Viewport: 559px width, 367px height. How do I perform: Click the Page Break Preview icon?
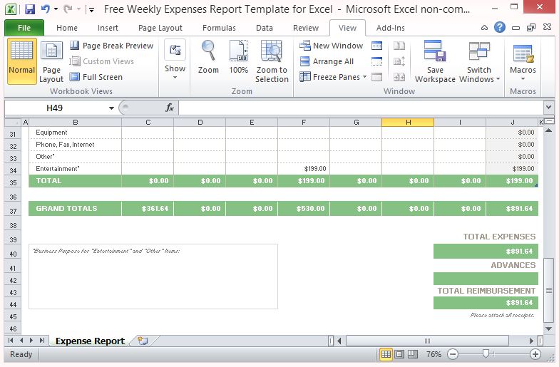tap(75, 46)
